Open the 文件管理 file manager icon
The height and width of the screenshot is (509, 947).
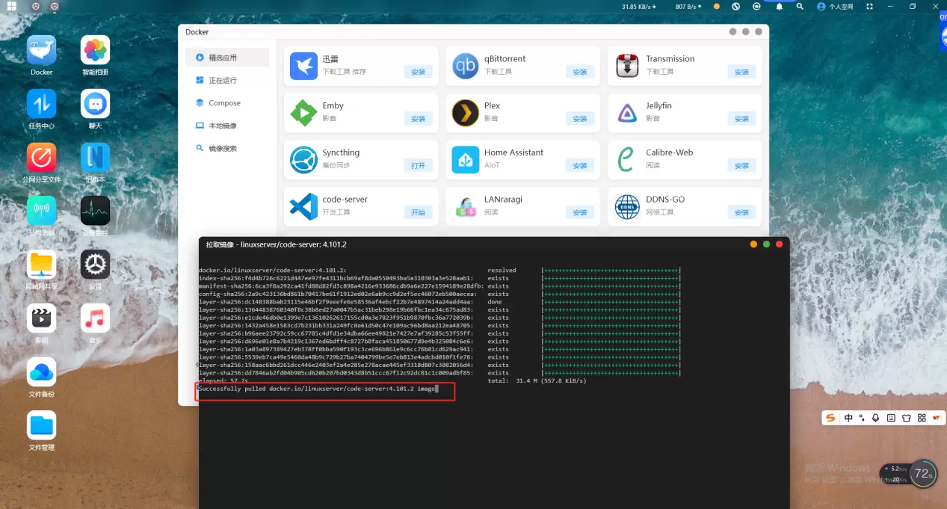coord(41,425)
